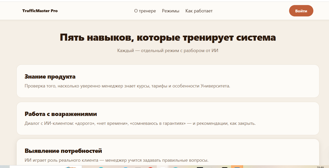Select the heading «Пять навыков, которые тренирует система»

click(168, 37)
